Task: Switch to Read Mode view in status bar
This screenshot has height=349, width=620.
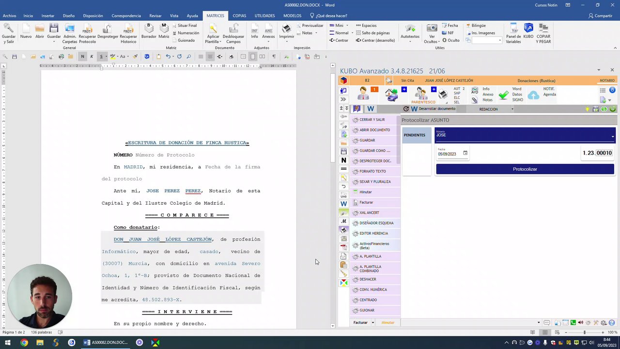Action: [x=533, y=332]
